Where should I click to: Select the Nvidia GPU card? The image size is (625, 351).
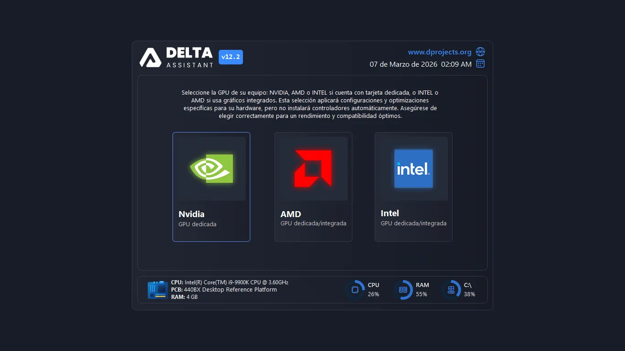(211, 187)
